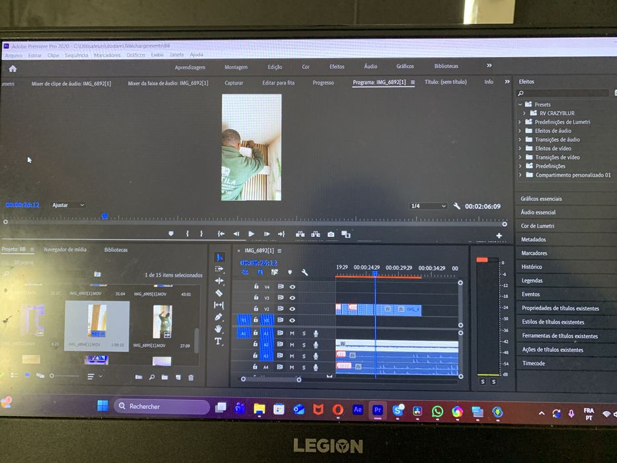Viewport: 617px width, 463px height.
Task: Play the sequence in Program monitor
Action: pyautogui.click(x=251, y=234)
